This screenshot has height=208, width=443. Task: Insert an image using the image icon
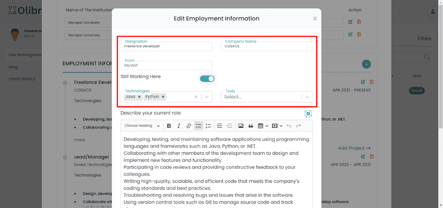click(241, 126)
